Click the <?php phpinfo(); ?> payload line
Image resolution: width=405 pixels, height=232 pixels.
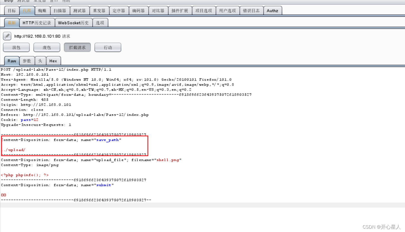coord(25,175)
